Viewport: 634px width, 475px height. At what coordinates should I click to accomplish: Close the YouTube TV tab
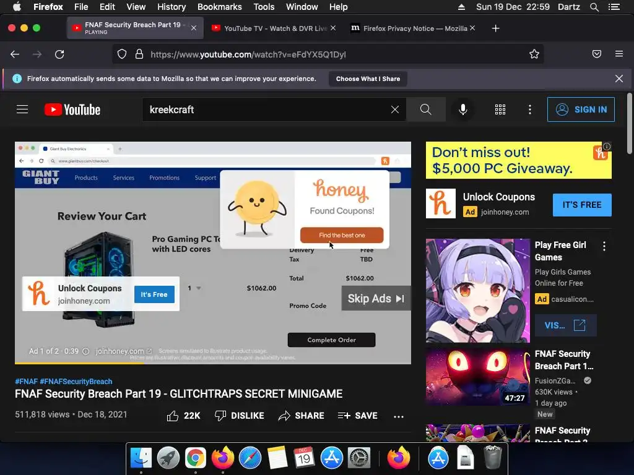[332, 28]
